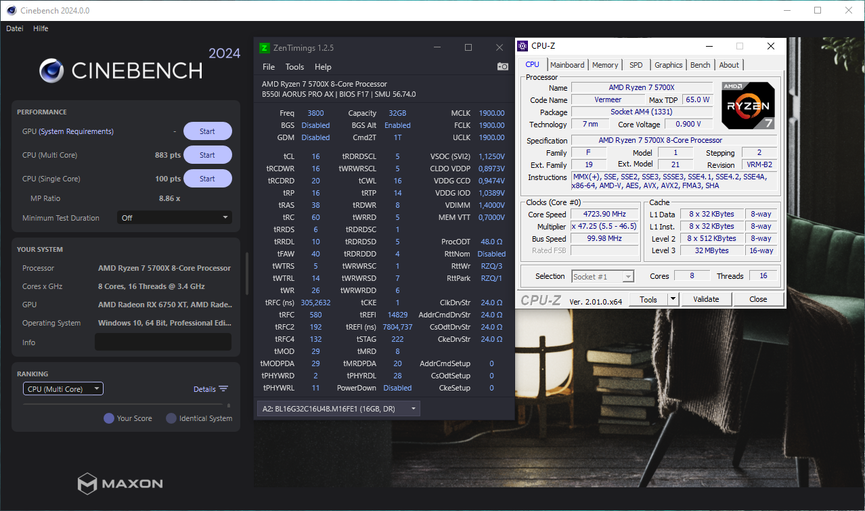Click the MCLK value 1900.00
865x511 pixels.
pos(491,113)
